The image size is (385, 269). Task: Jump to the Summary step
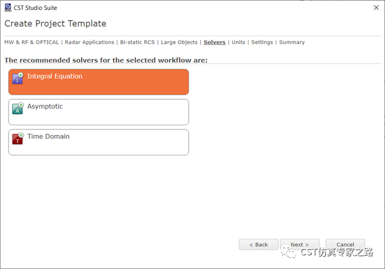pos(292,43)
